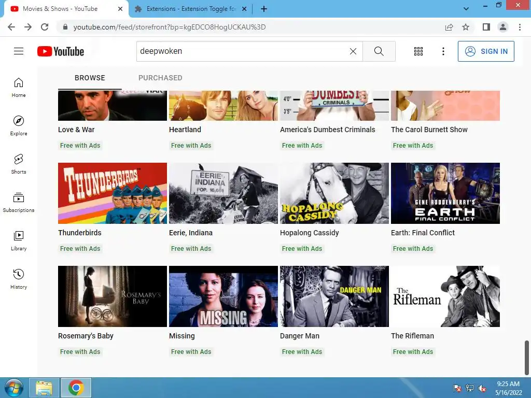Close the Movies & Shows tab
This screenshot has height=398, width=531.
click(x=120, y=9)
